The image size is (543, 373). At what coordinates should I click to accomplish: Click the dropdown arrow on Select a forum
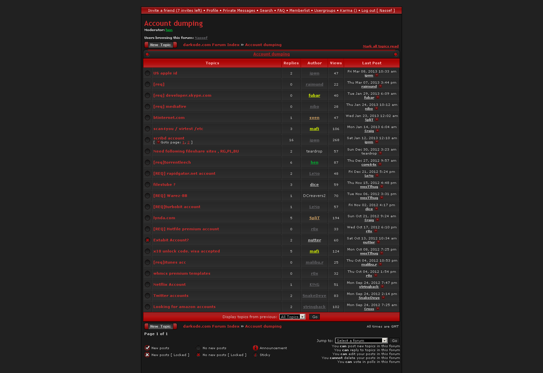point(384,341)
